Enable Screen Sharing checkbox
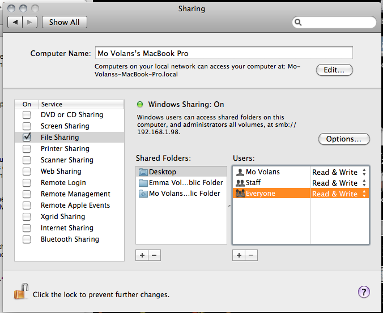The width and height of the screenshot is (383, 313). click(27, 126)
